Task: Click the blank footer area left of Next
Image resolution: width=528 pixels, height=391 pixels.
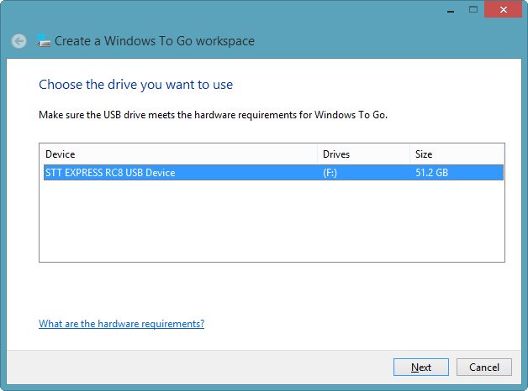Action: [x=202, y=368]
